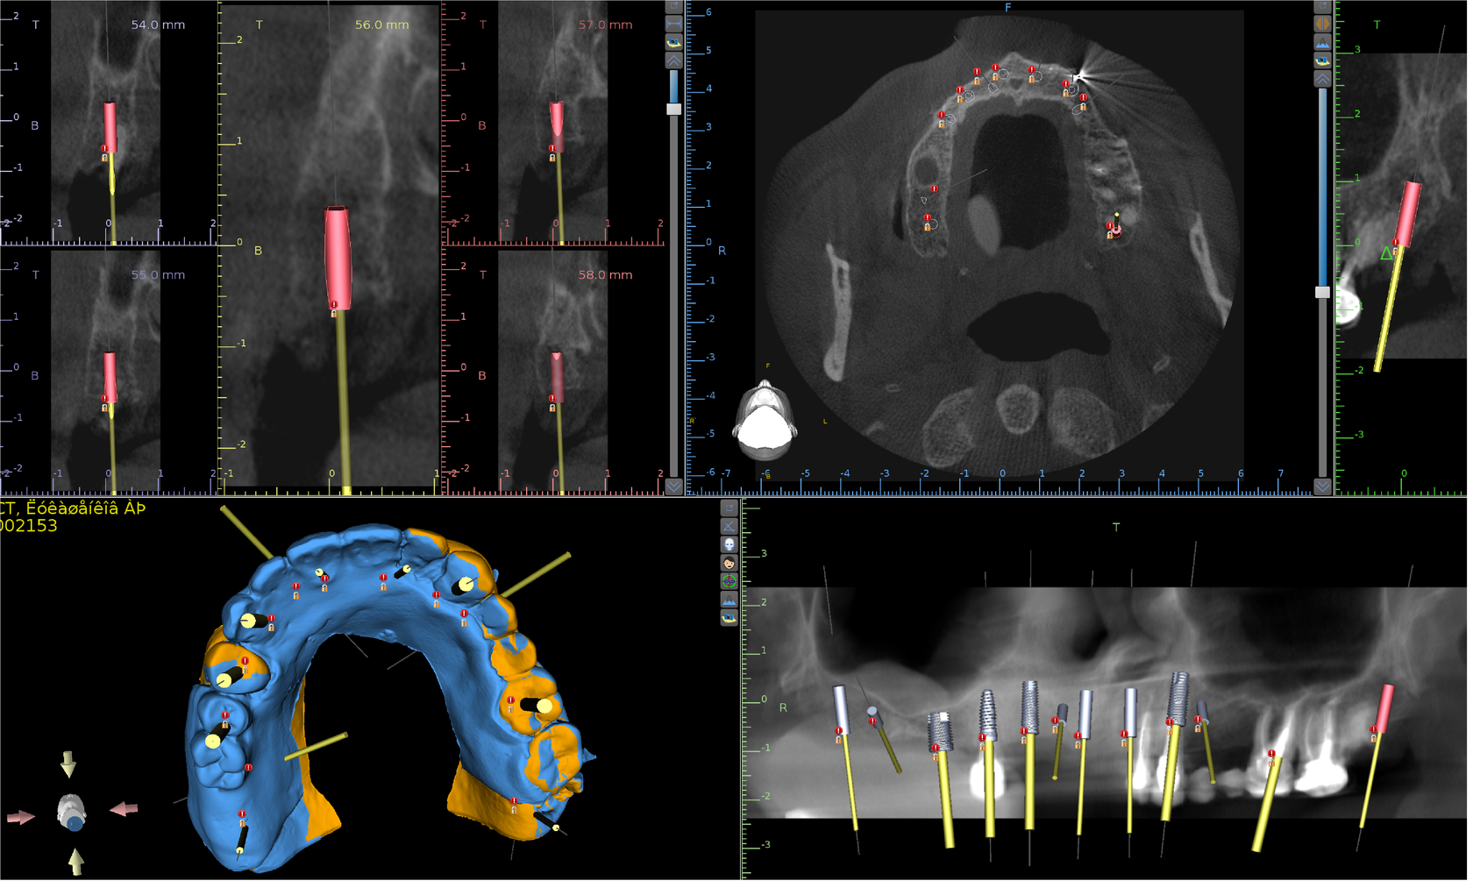1473x888 pixels.
Task: Click the mirror/flip icon in the sagittal panel
Action: 1321,23
